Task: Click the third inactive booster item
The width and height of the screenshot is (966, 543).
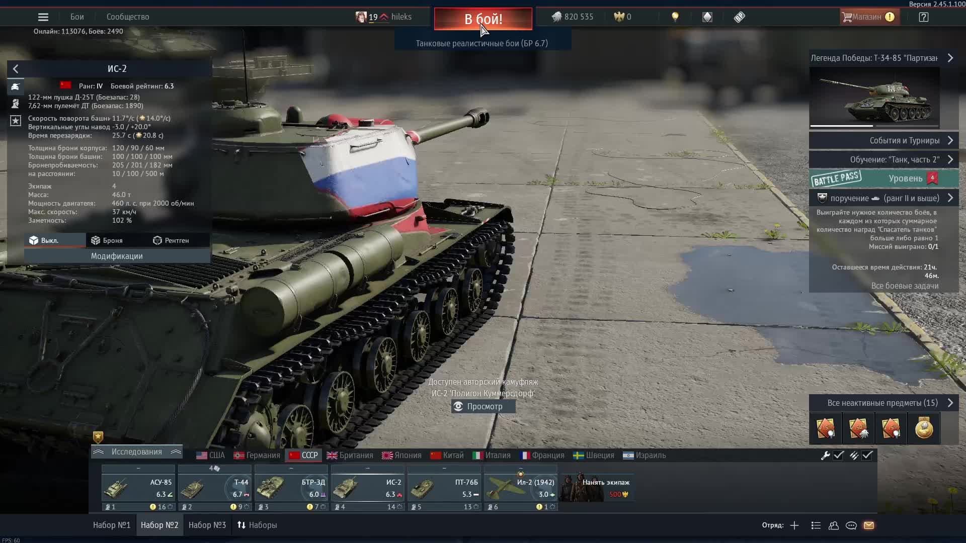Action: pos(891,428)
